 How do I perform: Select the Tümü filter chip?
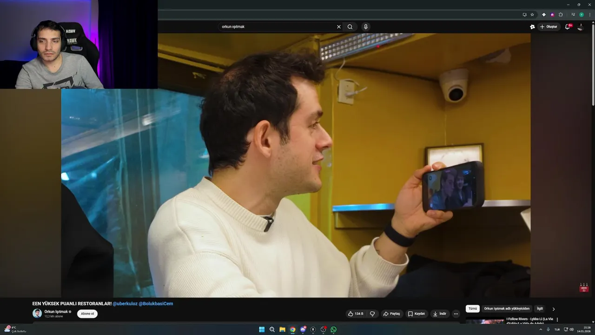(473, 308)
